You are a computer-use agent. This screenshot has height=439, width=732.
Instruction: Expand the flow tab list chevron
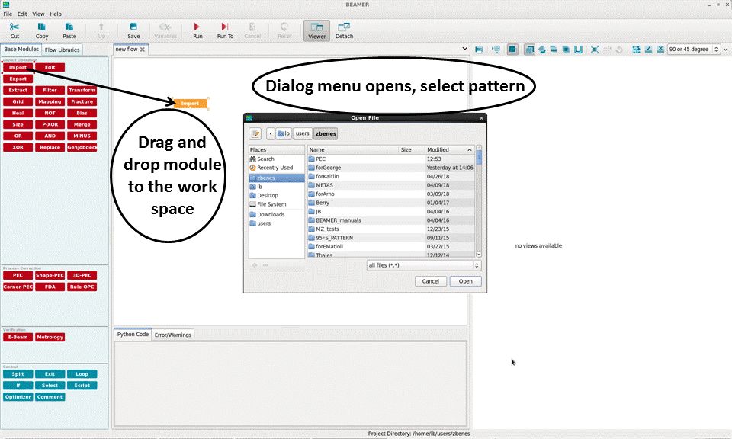point(466,50)
